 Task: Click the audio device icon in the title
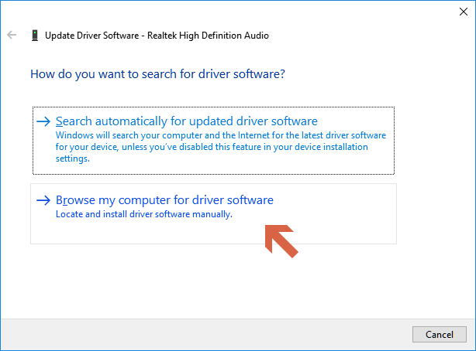(35, 35)
